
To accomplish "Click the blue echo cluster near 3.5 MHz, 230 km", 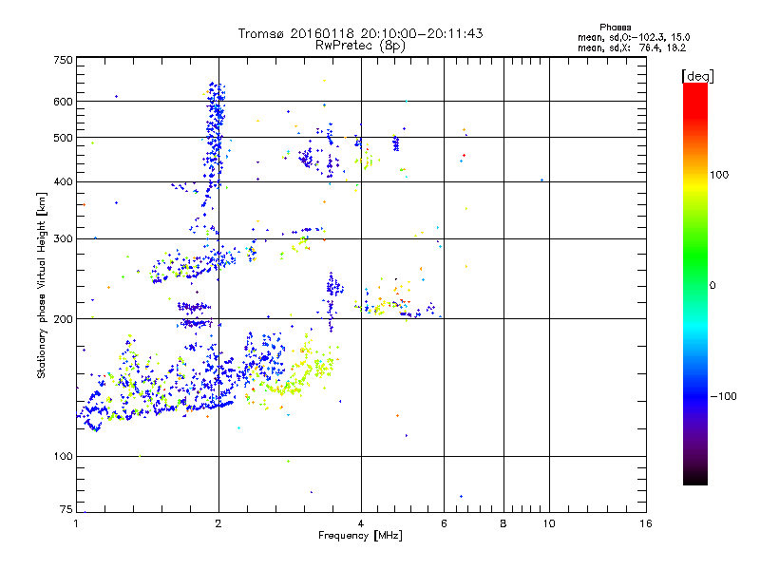I will pos(333,287).
